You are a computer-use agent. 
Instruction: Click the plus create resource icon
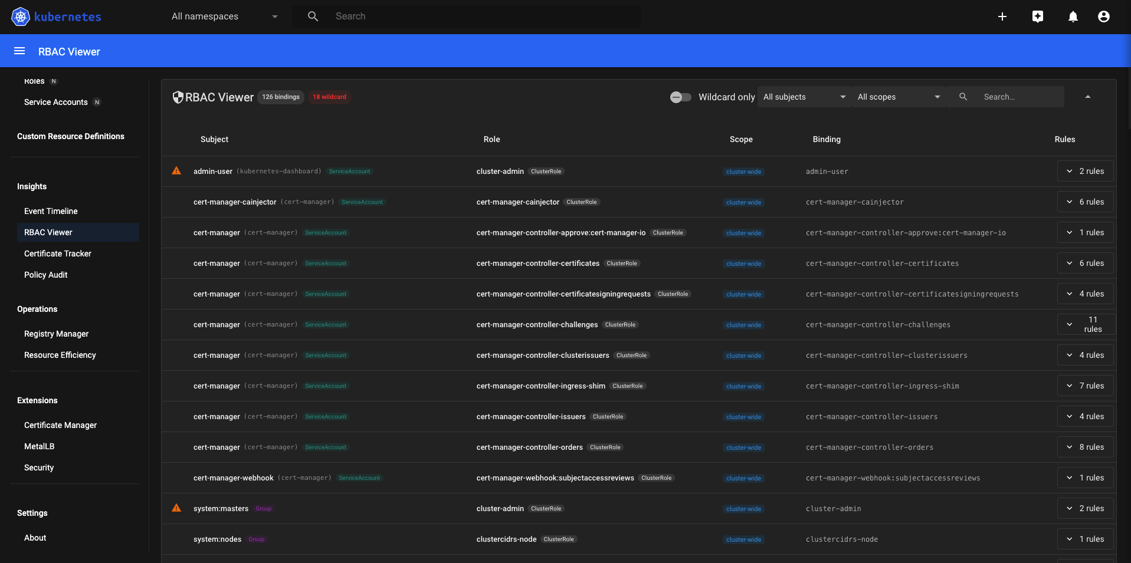pyautogui.click(x=1002, y=17)
